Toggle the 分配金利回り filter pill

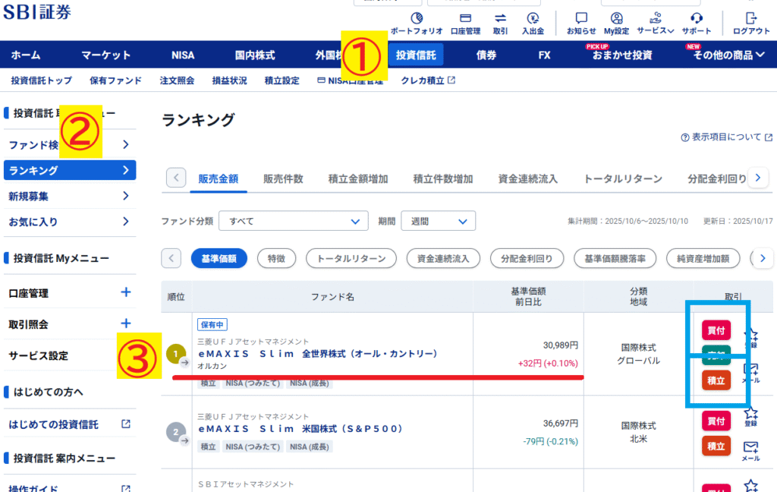(527, 258)
